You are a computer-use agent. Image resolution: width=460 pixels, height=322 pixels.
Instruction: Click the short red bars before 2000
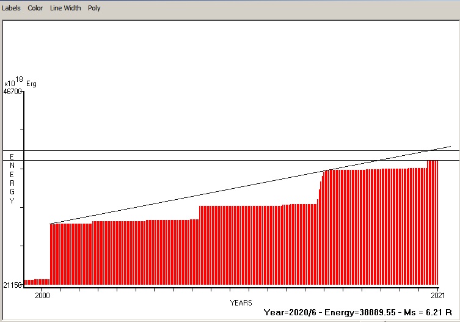pyautogui.click(x=37, y=282)
